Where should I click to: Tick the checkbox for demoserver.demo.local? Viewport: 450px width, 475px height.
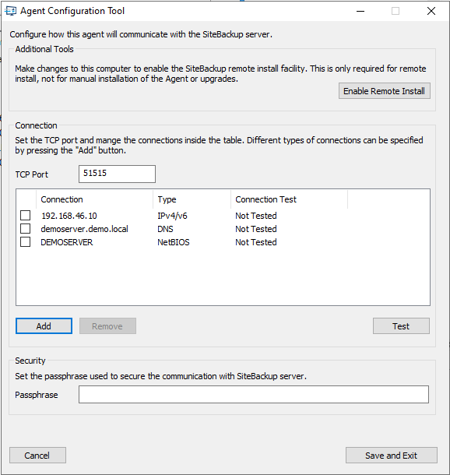point(26,229)
